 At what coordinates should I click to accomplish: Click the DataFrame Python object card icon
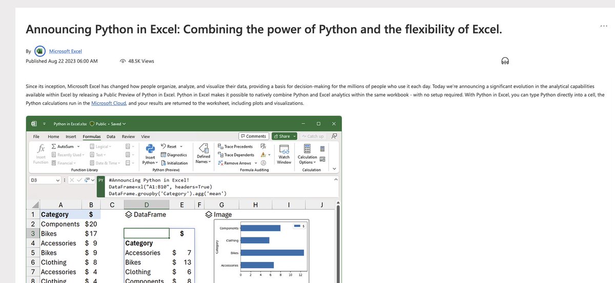click(129, 214)
